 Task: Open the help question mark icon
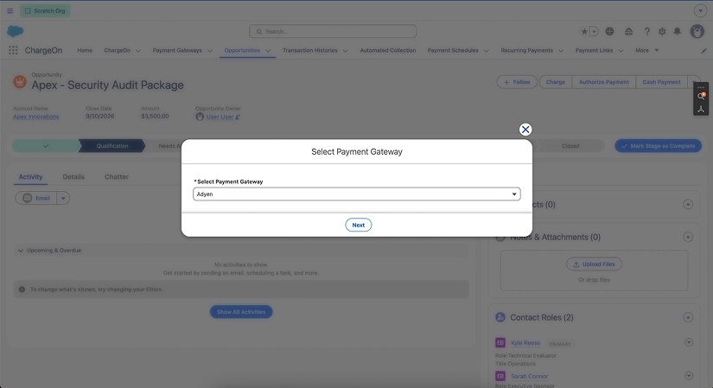pos(646,31)
